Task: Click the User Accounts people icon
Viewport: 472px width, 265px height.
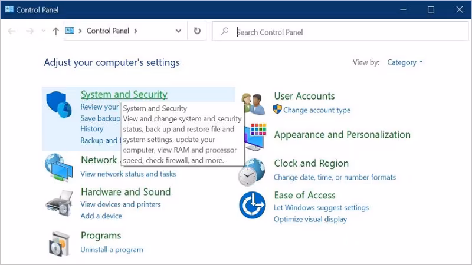Action: (253, 105)
